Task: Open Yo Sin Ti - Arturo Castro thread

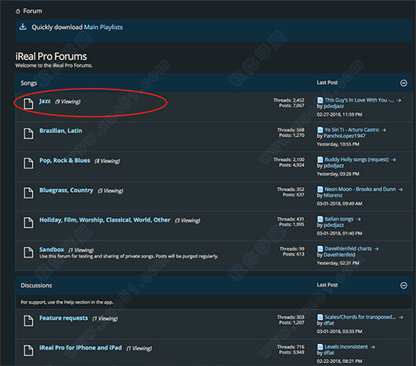Action: 352,130
